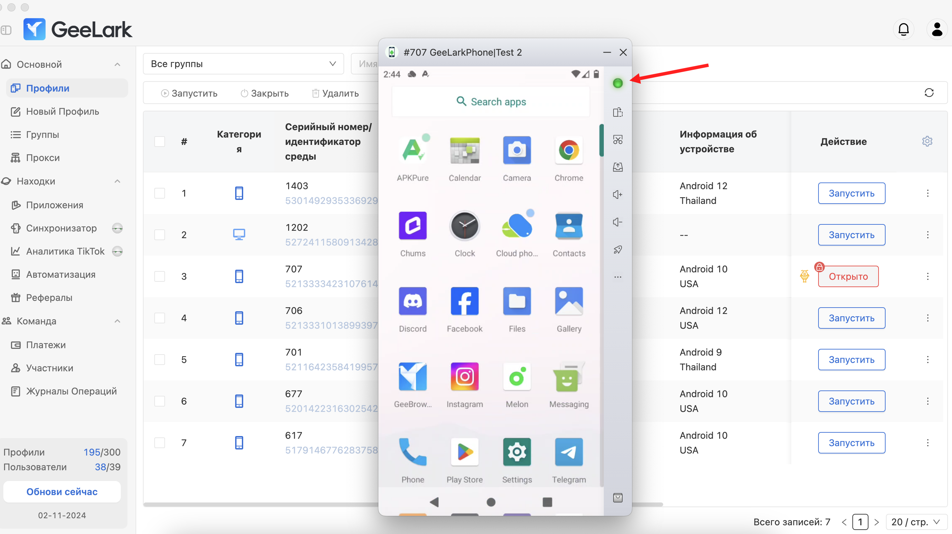Open the Play Store app
The height and width of the screenshot is (534, 952).
pyautogui.click(x=465, y=452)
